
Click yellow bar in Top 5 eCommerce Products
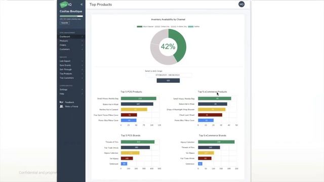pyautogui.click(x=212, y=110)
